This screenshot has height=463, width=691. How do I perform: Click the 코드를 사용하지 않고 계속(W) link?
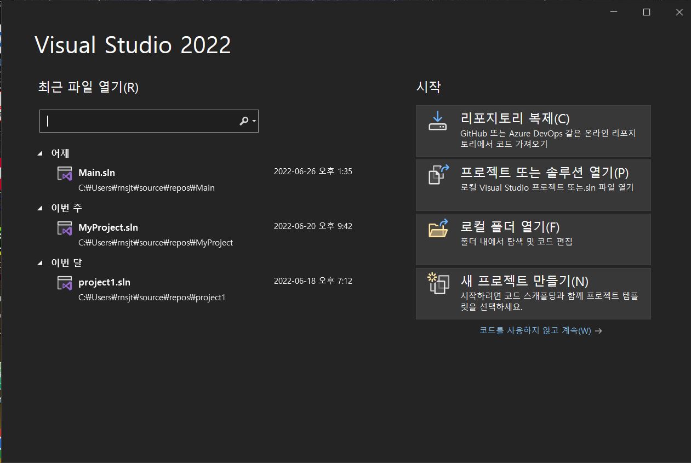(x=540, y=330)
